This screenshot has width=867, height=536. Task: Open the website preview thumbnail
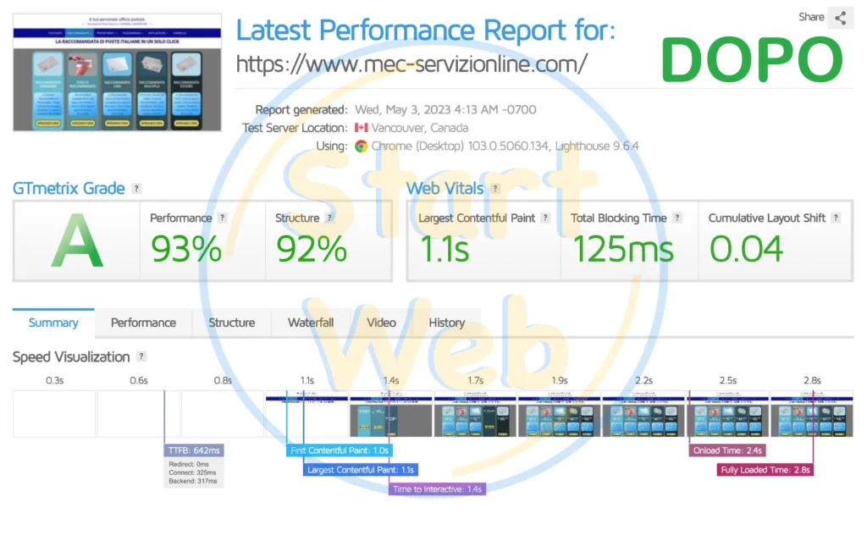click(117, 73)
